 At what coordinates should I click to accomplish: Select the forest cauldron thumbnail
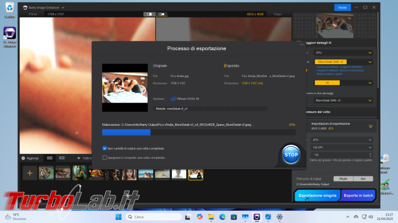click(x=80, y=173)
